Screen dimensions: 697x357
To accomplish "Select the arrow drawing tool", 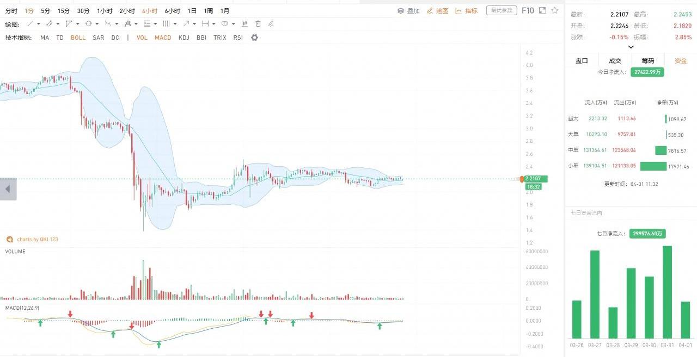I will [x=186, y=24].
